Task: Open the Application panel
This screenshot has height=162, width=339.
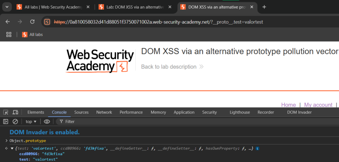Action: click(x=184, y=112)
